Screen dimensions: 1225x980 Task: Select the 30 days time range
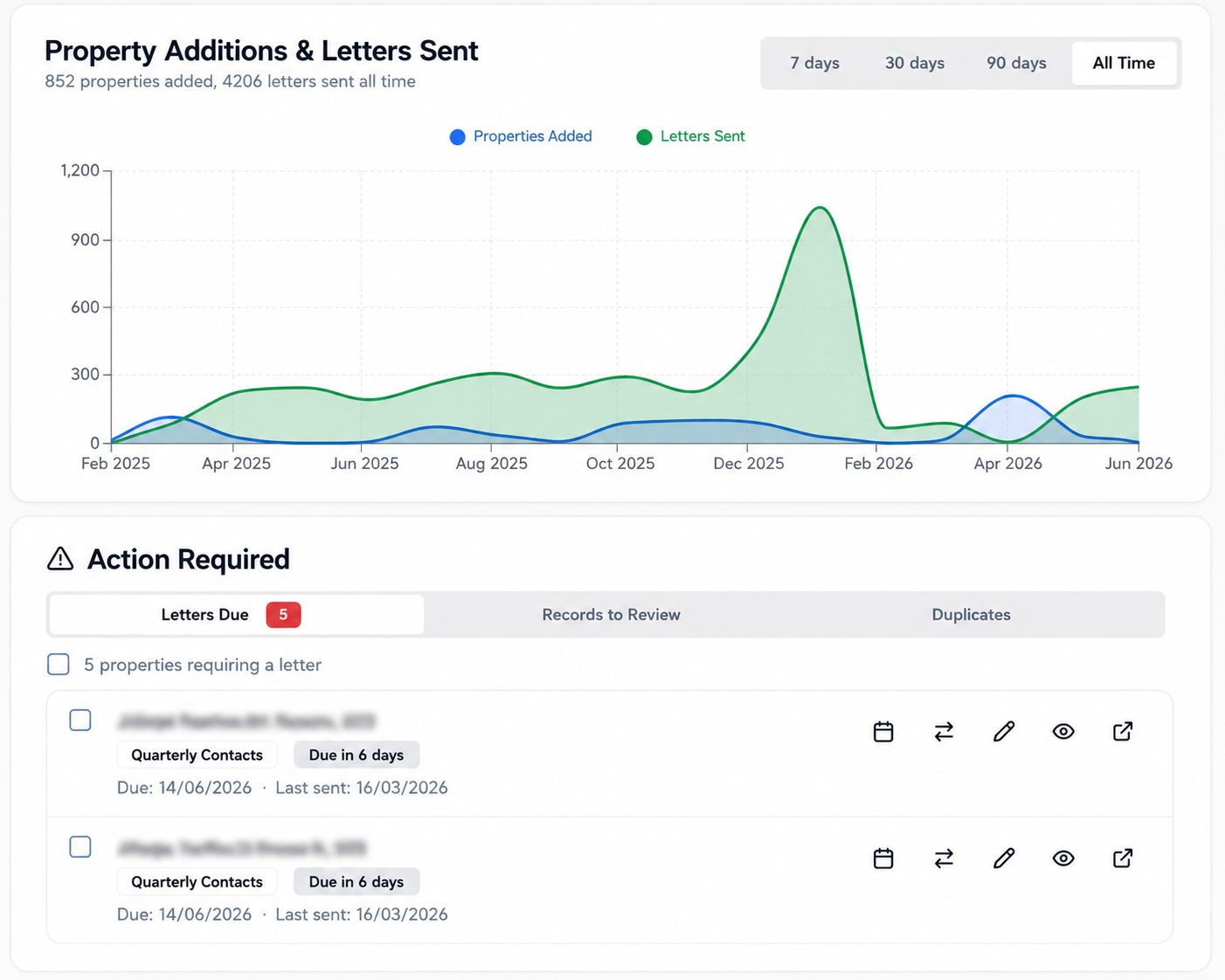pos(915,63)
